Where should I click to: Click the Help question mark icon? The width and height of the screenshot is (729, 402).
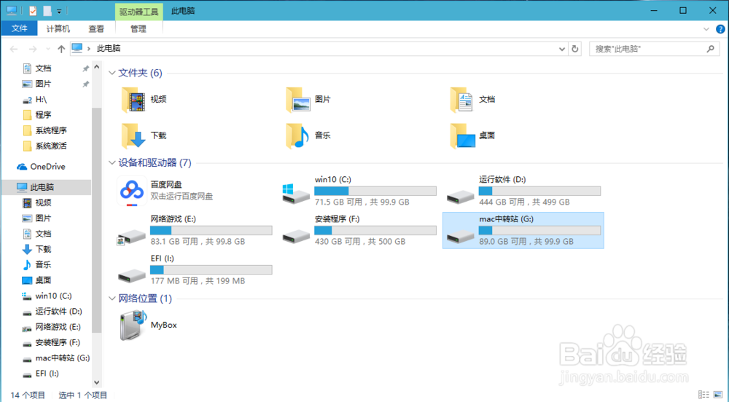pyautogui.click(x=720, y=29)
